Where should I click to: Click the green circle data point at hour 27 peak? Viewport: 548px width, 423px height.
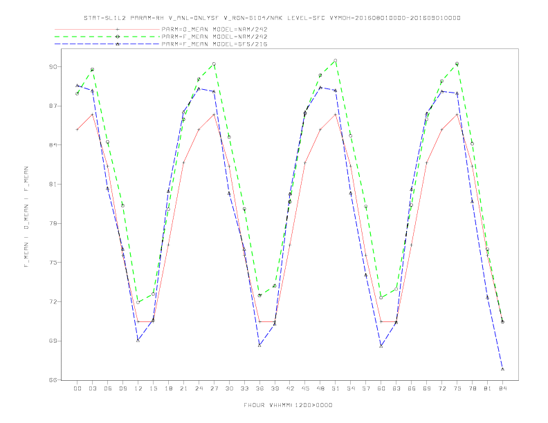point(214,64)
